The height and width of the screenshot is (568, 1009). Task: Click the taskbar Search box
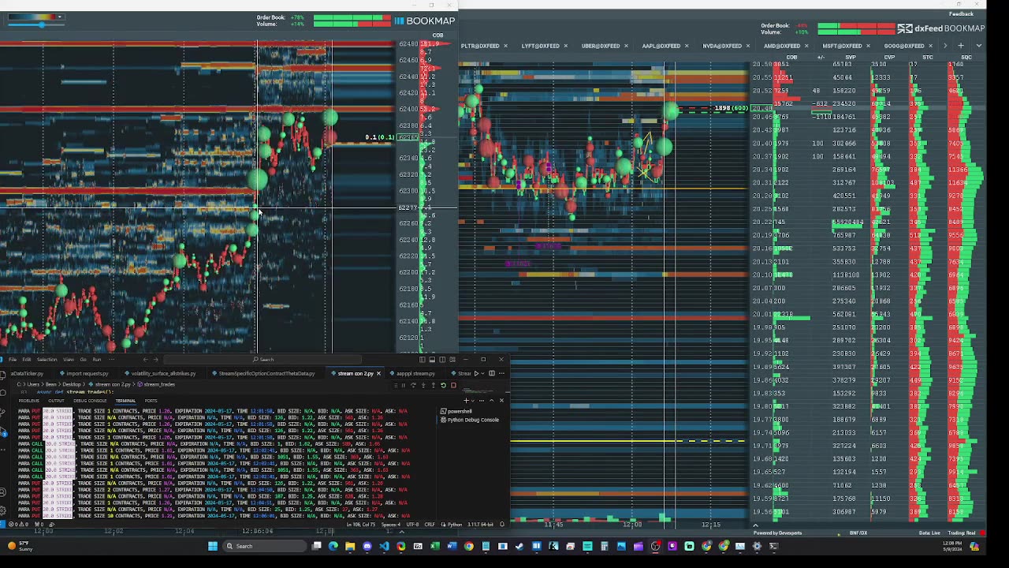(x=265, y=546)
